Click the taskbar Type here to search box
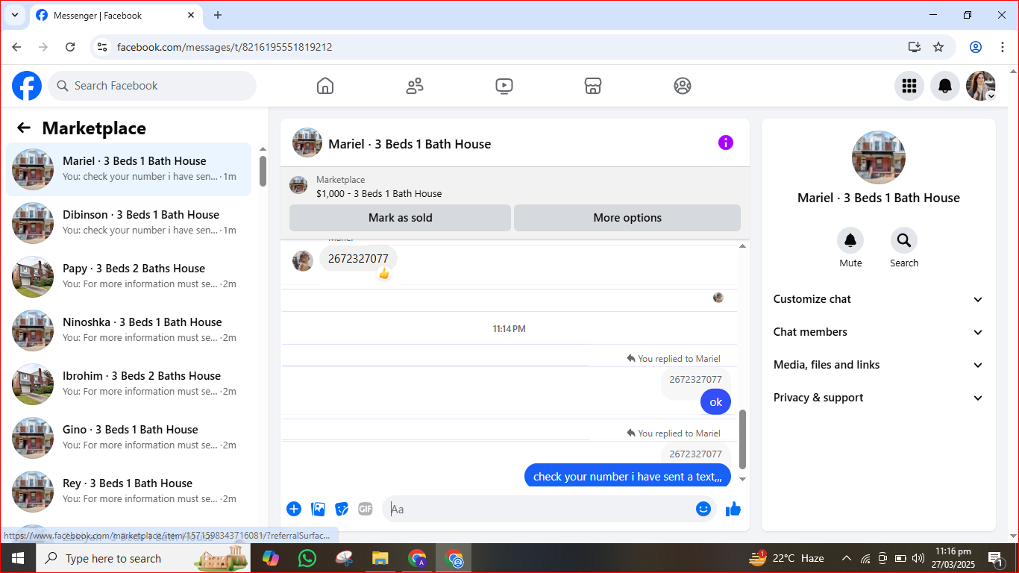This screenshot has height=573, width=1019. click(x=142, y=558)
